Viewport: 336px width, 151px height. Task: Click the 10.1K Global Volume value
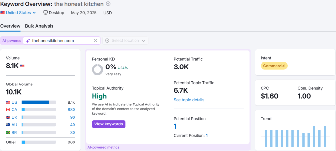(x=14, y=92)
